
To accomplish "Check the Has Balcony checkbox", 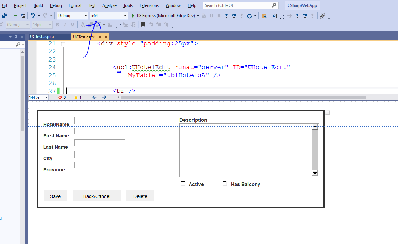I will tap(225, 183).
